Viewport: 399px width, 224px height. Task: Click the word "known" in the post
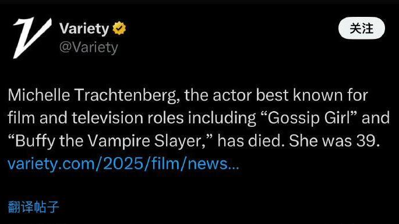[318, 95]
